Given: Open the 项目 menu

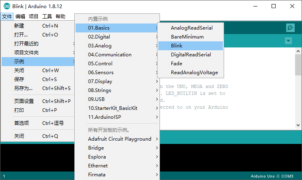Looking at the screenshot, I should [x=34, y=17].
